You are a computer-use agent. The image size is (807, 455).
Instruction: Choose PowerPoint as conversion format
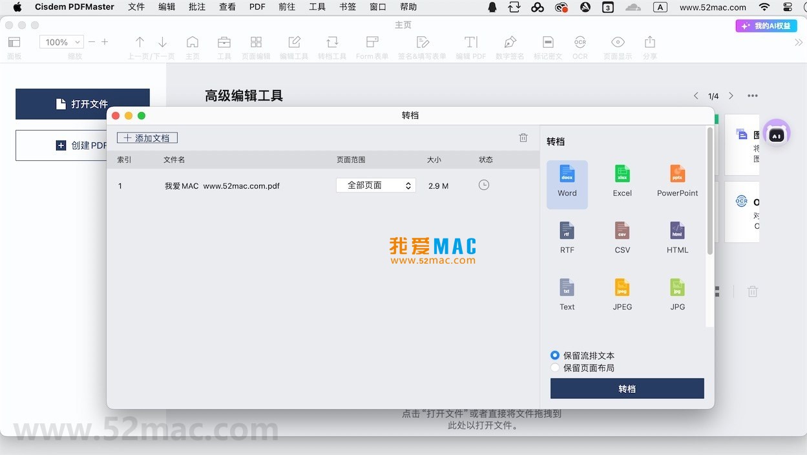coord(677,173)
